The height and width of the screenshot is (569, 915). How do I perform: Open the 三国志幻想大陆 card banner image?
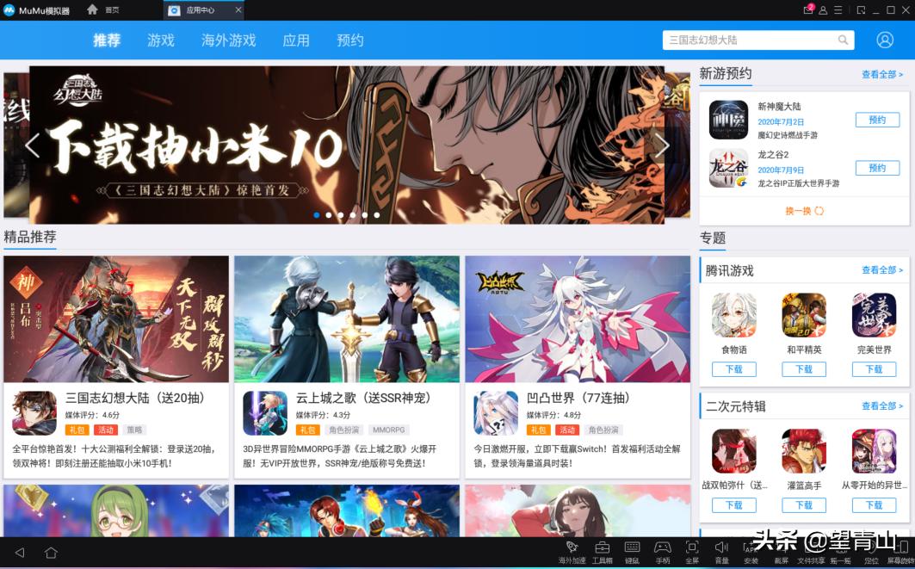[x=116, y=319]
